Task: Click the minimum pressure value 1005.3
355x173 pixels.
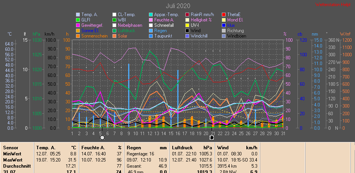Action: point(206,154)
